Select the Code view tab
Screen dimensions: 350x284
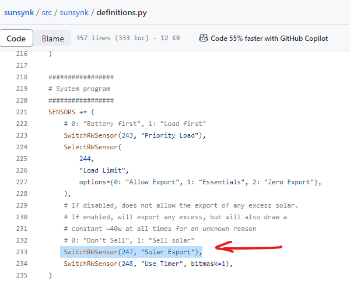[x=16, y=38]
